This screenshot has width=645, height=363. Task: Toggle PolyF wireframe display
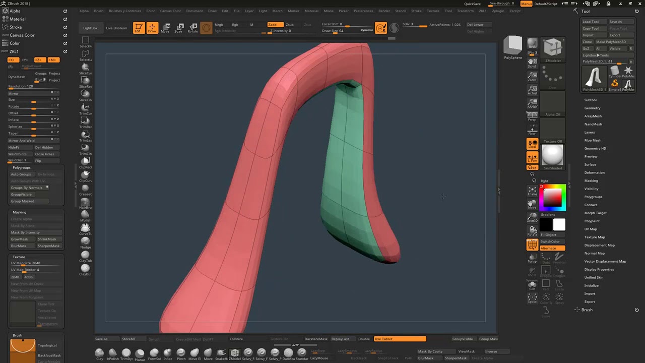532,245
